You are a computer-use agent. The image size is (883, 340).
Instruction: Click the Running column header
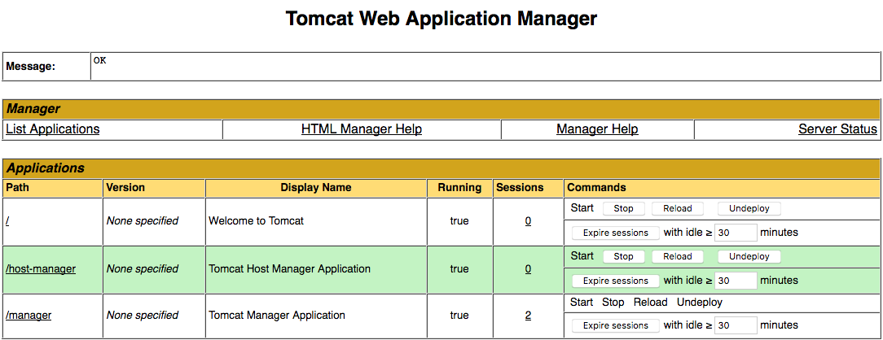coord(459,188)
